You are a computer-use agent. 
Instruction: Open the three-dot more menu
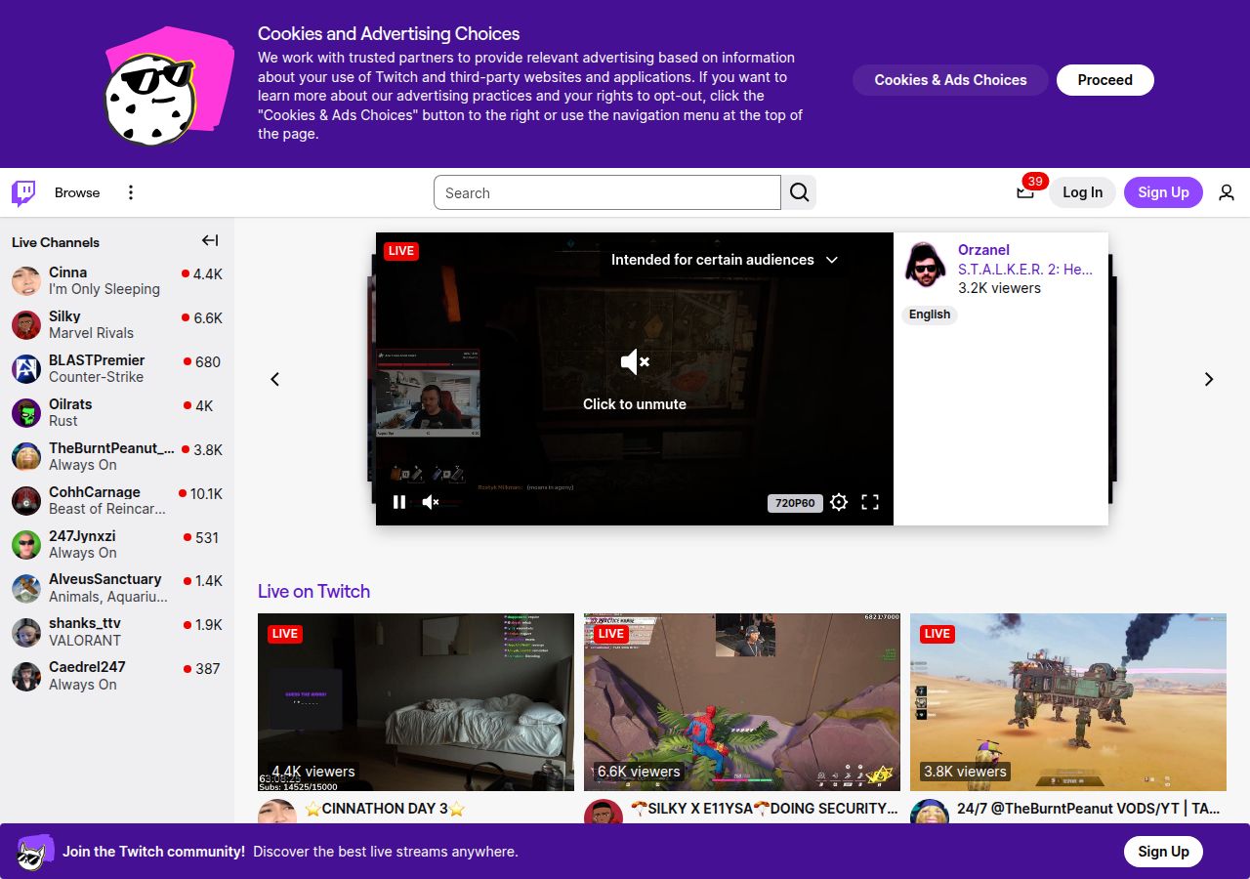coord(131,192)
